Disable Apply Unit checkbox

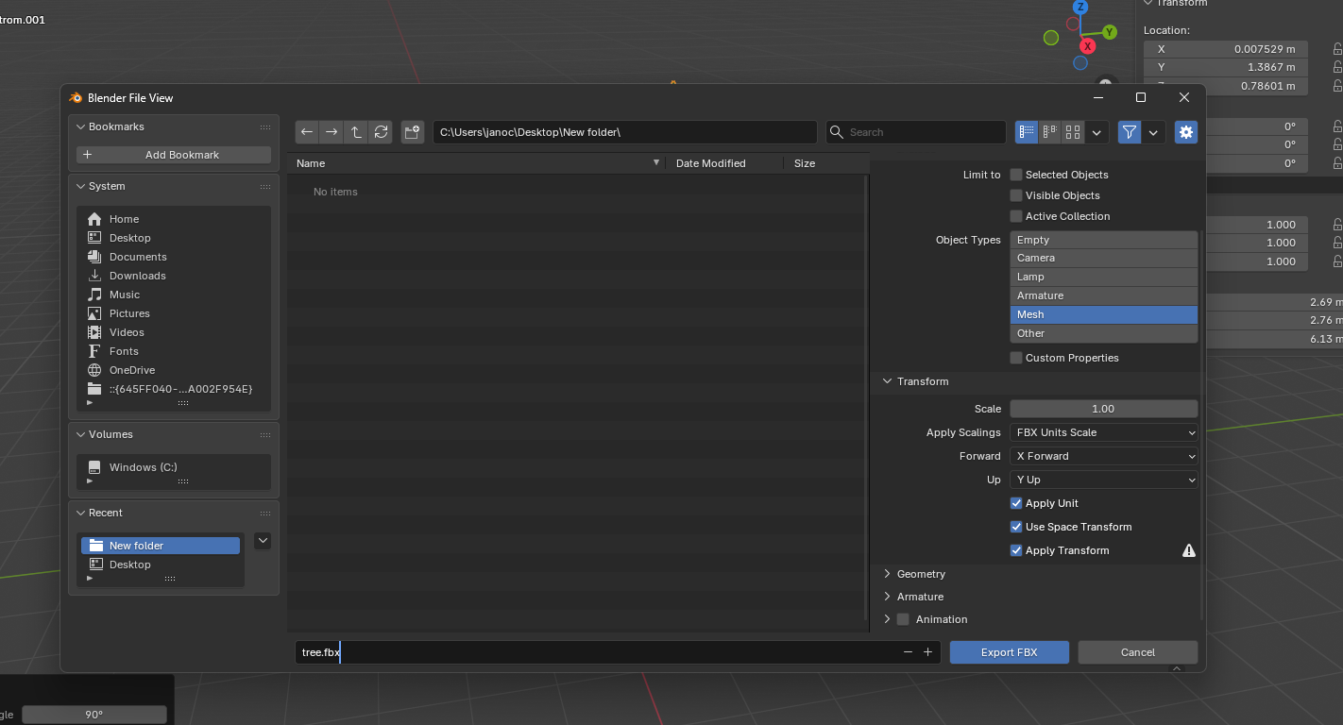coord(1016,503)
